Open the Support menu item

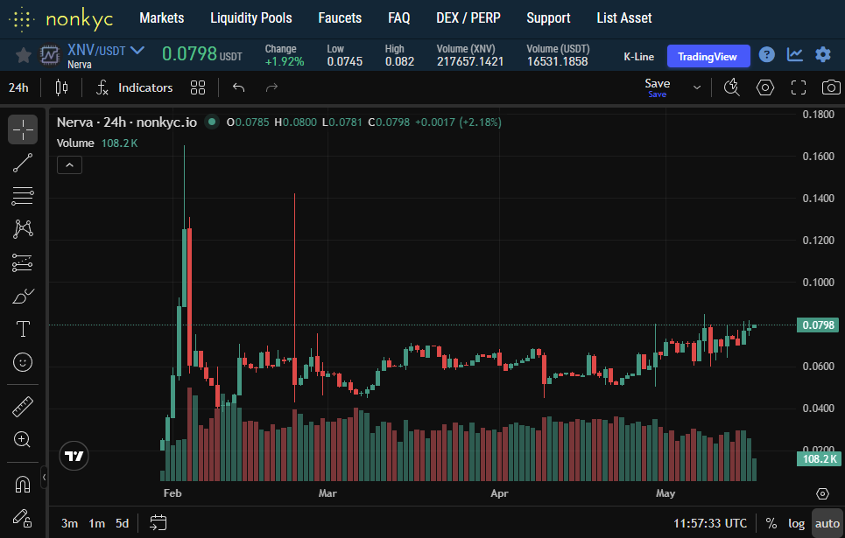coord(549,17)
